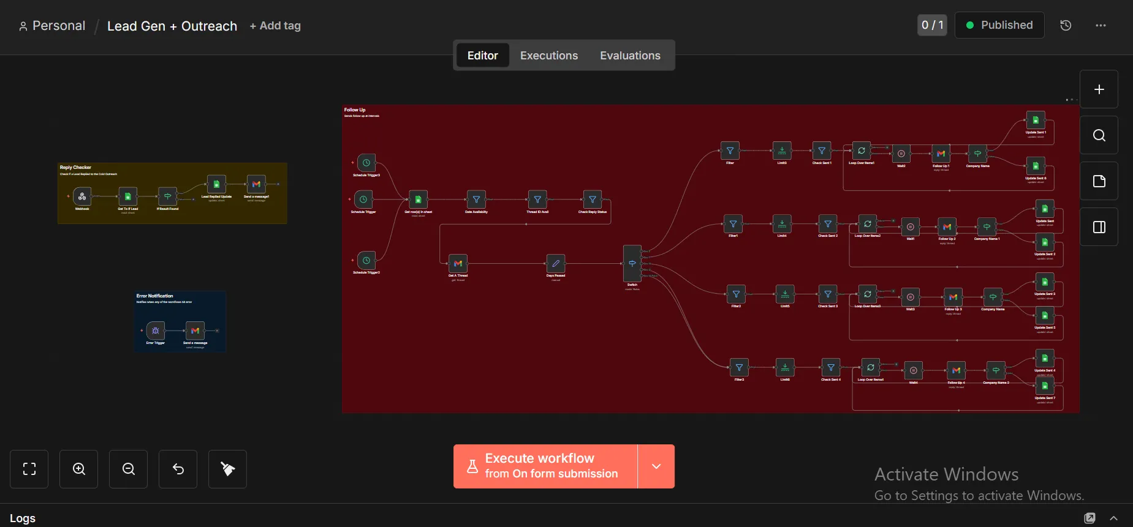Open the Wait2 node
This screenshot has width=1133, height=527.
pos(901,154)
